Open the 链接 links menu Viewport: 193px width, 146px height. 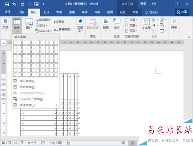[x=106, y=25]
